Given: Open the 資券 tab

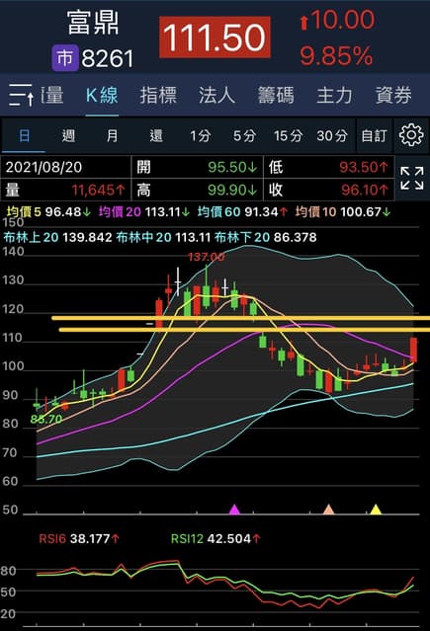Looking at the screenshot, I should [393, 96].
